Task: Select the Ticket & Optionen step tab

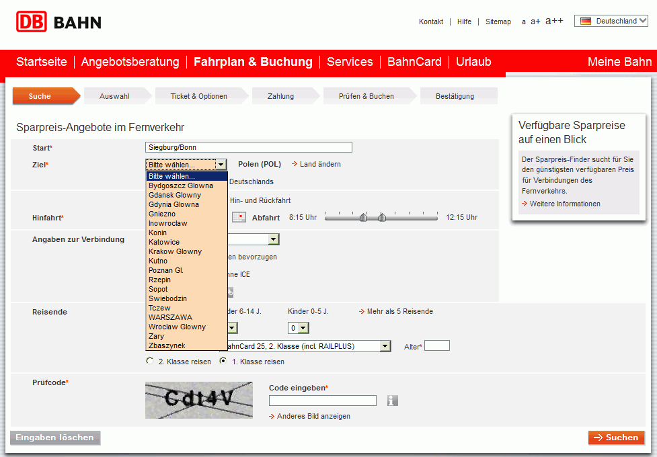Action: coord(202,96)
